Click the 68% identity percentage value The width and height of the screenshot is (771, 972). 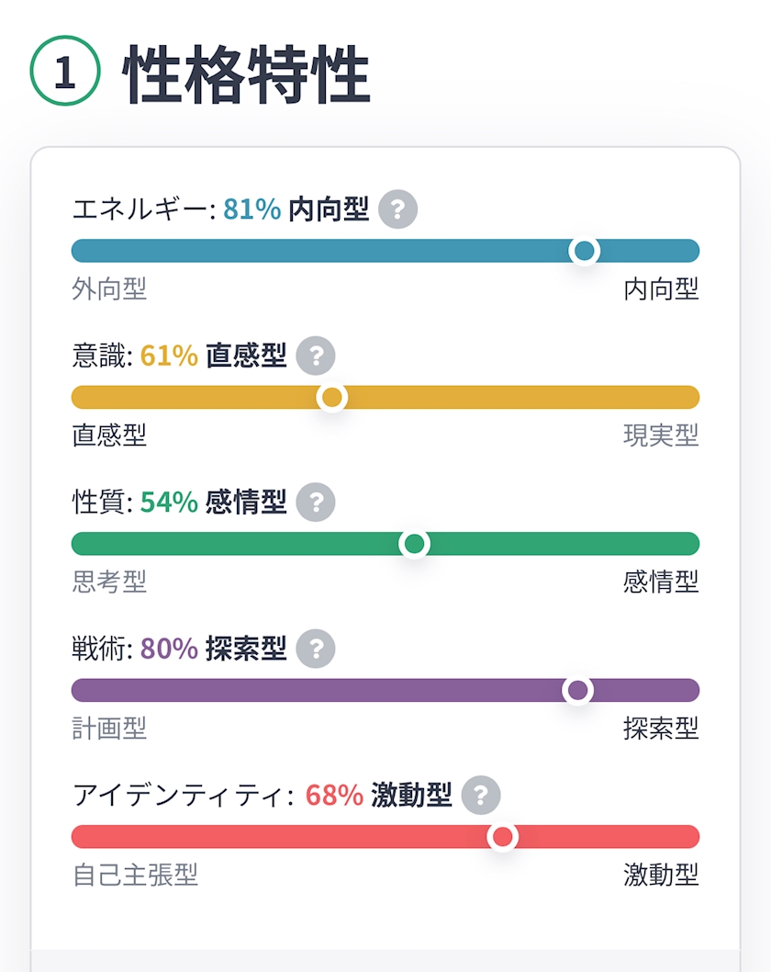tap(334, 796)
